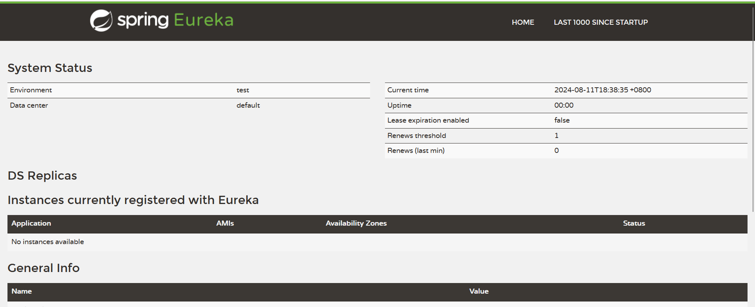Click the General Info heading

click(43, 268)
